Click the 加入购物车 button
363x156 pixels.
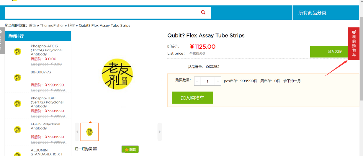192,98
